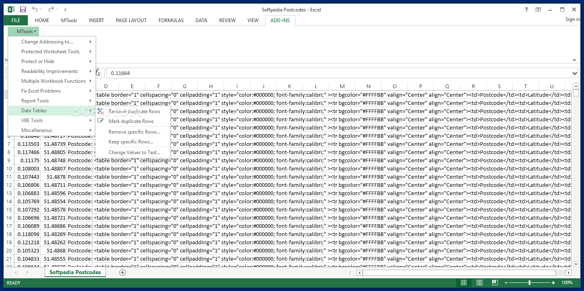Open the Report Tools submenu

click(52, 101)
